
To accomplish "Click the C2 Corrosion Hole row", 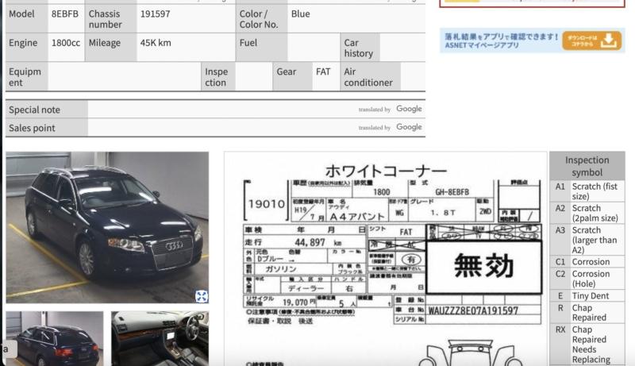I will 587,279.
